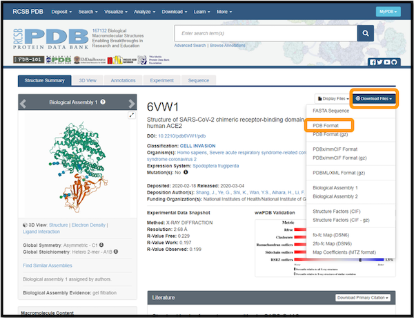
Task: Click the EMDataResource logo
Action: point(90,59)
